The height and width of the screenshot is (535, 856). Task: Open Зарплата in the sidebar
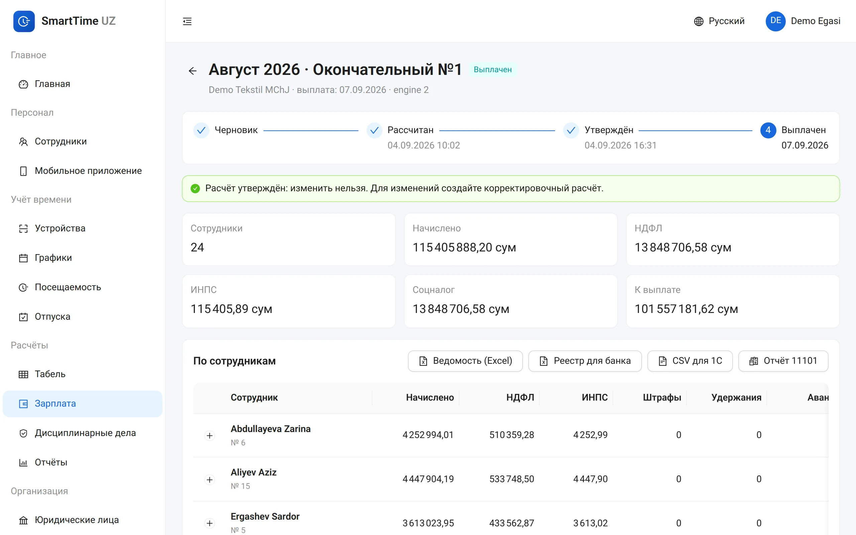coord(82,404)
